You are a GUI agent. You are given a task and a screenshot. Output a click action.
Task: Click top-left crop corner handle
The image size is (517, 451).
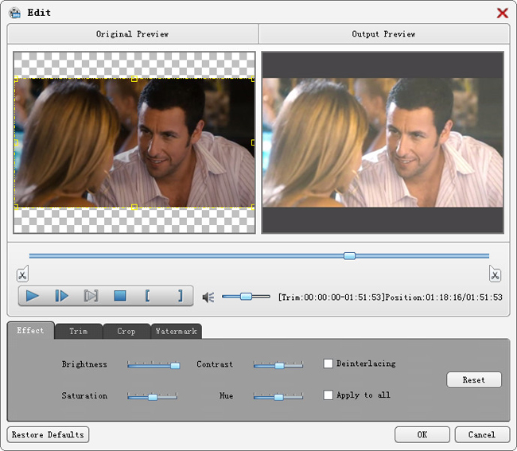16,79
